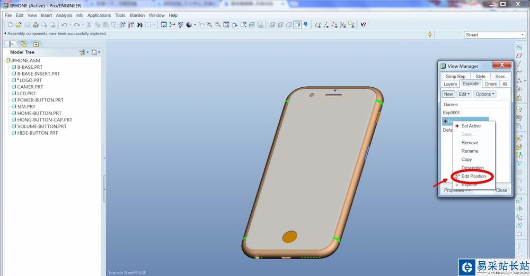Open the Manikin menu
This screenshot has height=276, width=530.
pyautogui.click(x=137, y=15)
